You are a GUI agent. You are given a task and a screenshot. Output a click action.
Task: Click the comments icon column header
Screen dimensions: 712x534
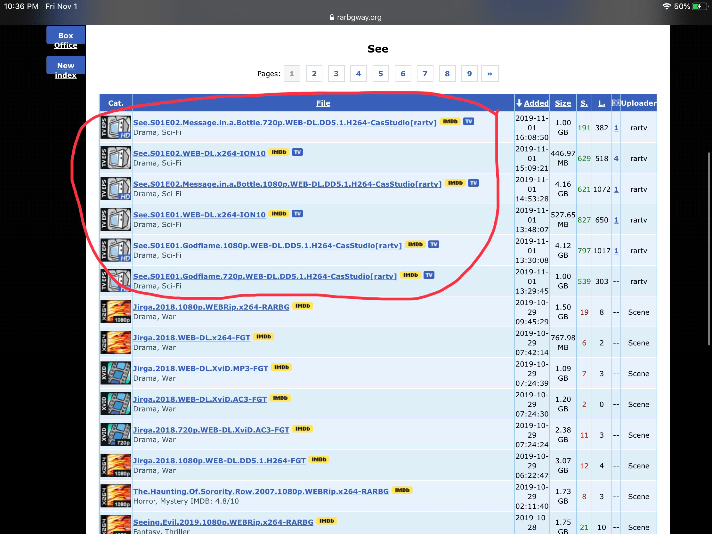616,103
